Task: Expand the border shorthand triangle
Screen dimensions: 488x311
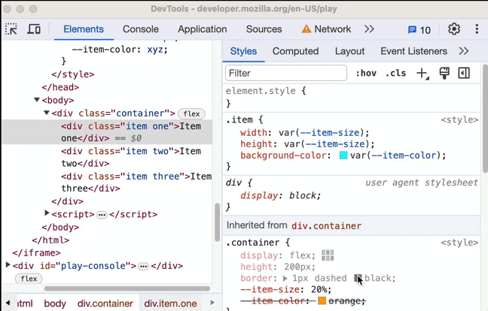Action: point(285,278)
